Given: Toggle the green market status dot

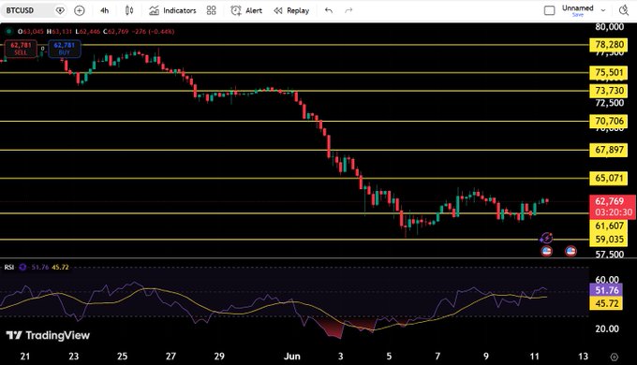Looking at the screenshot, I should (8, 31).
